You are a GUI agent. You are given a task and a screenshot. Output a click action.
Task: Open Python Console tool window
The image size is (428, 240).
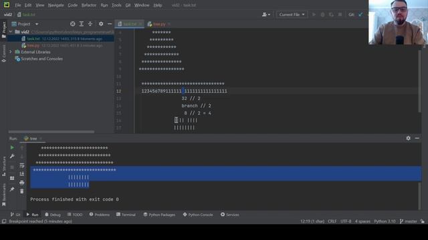(198, 215)
